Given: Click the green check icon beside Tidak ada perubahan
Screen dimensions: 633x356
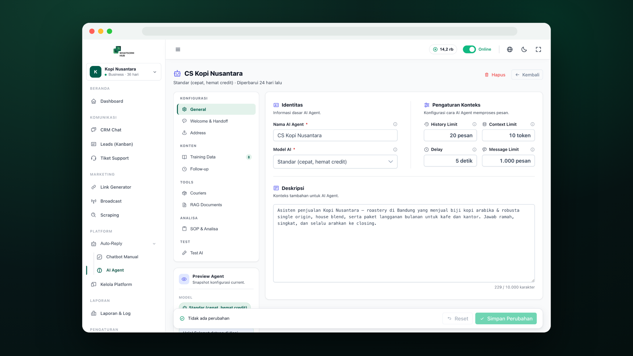Looking at the screenshot, I should [182, 318].
